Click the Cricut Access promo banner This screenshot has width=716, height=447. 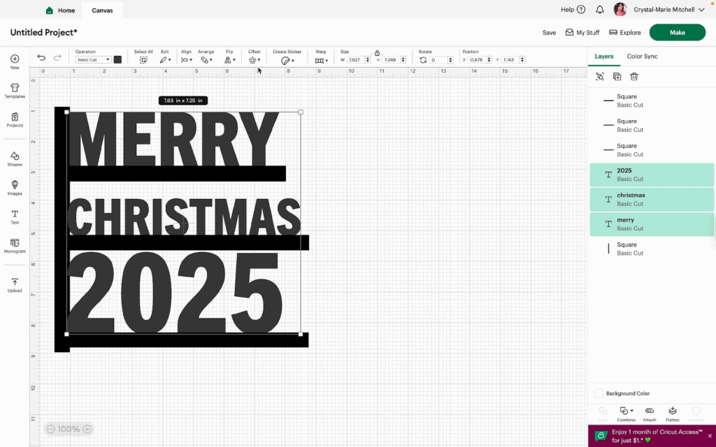tap(652, 436)
